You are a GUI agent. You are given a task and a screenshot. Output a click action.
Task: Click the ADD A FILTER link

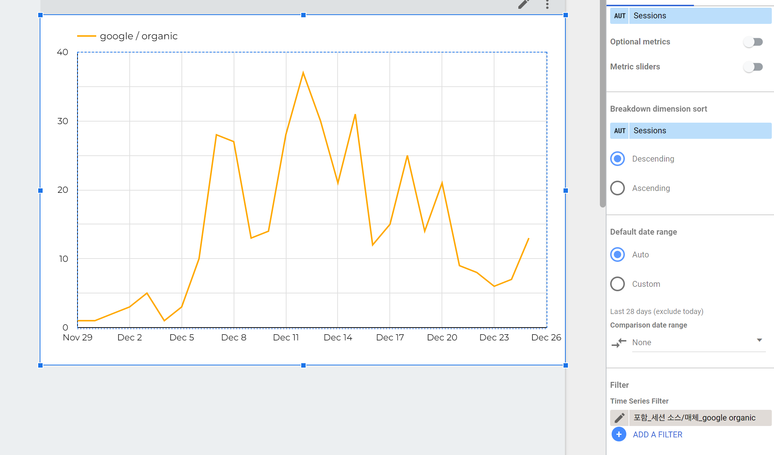tap(658, 434)
